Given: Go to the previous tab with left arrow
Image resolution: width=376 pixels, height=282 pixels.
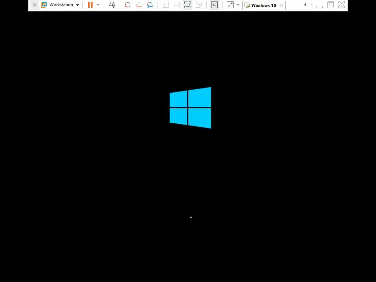Looking at the screenshot, I should click(305, 4).
